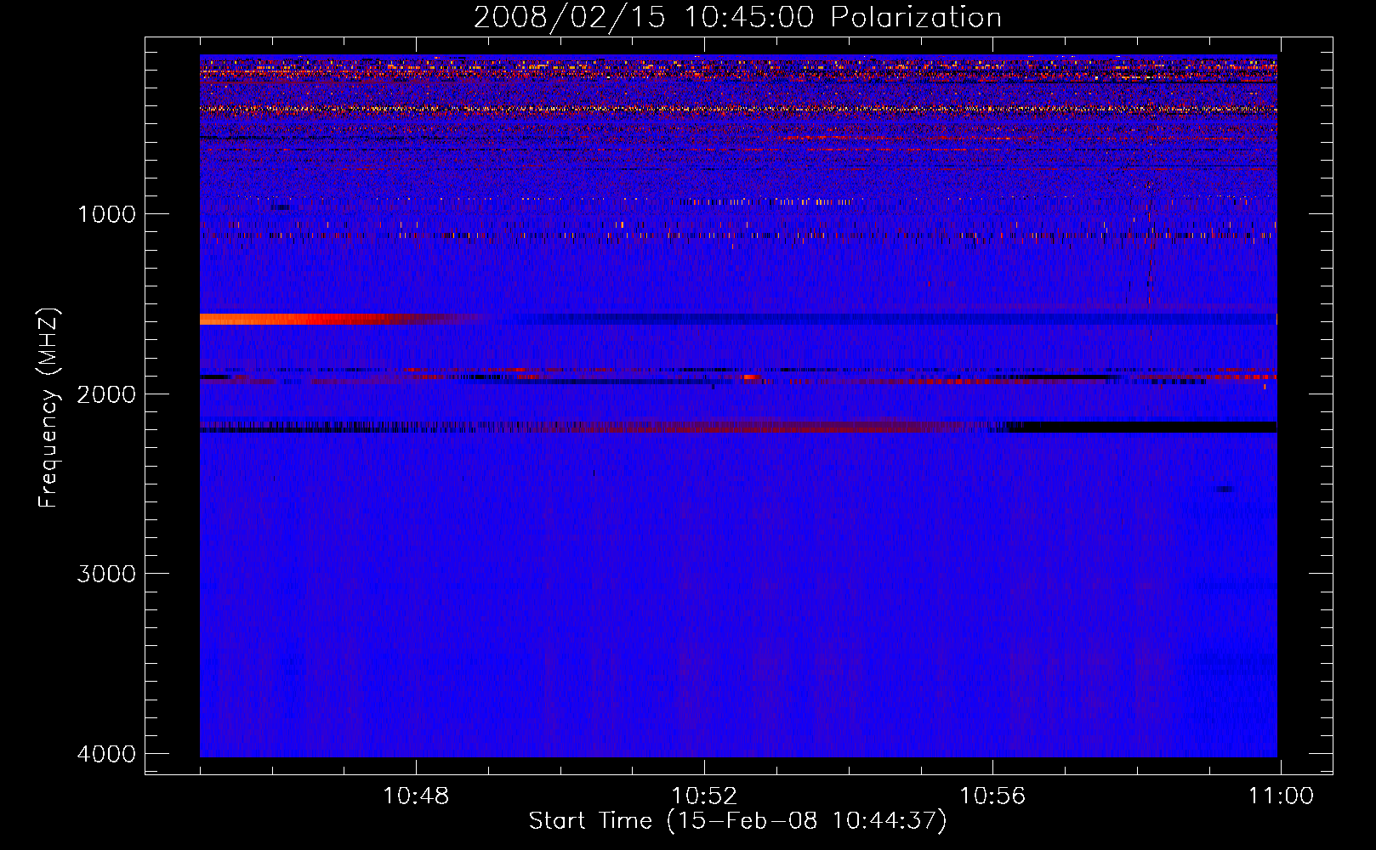Click the 2000 frequency tick label
The height and width of the screenshot is (850, 1376).
pos(106,394)
